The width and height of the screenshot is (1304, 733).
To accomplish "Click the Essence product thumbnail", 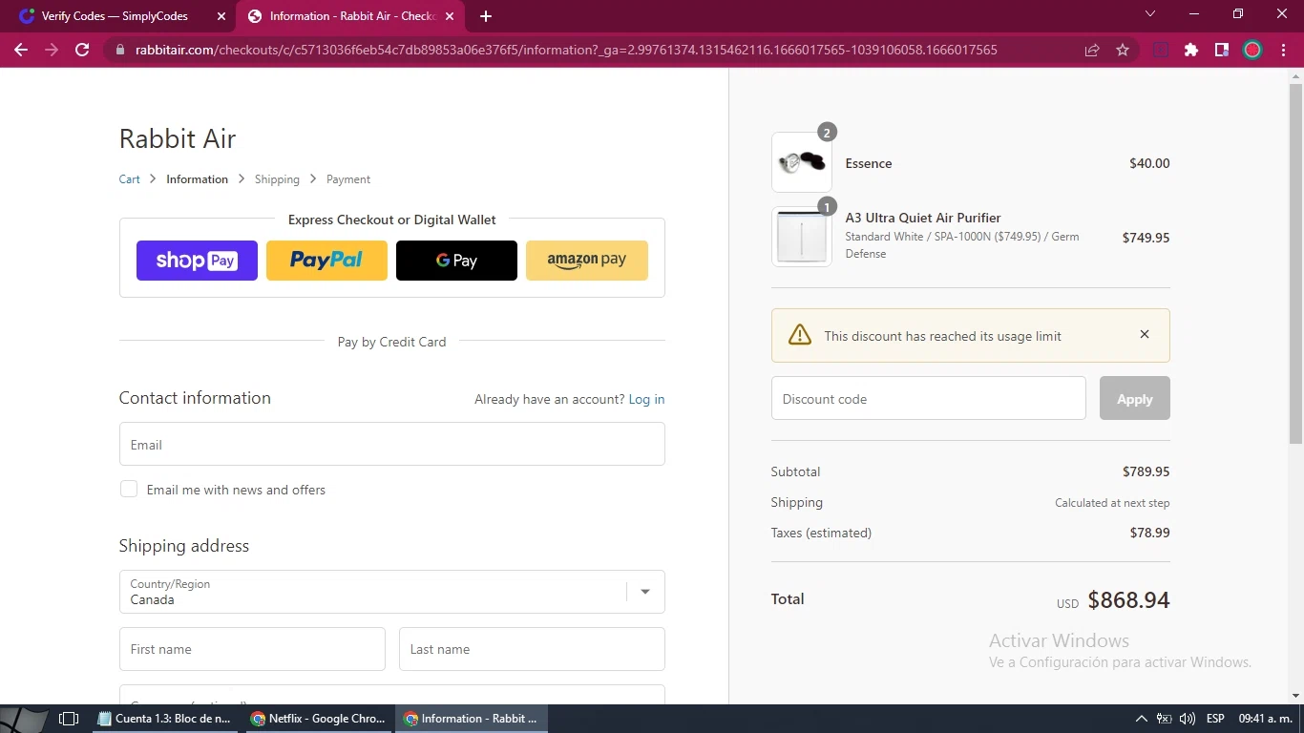I will (x=802, y=162).
